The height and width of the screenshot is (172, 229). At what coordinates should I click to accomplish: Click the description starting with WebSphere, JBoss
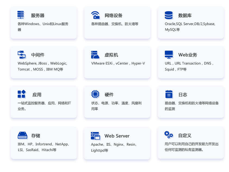click(x=42, y=66)
